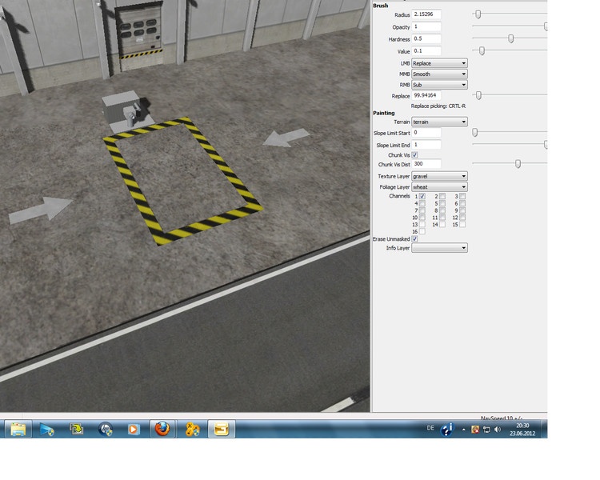
Task: Open the clock showing 20:30
Action: (522, 430)
